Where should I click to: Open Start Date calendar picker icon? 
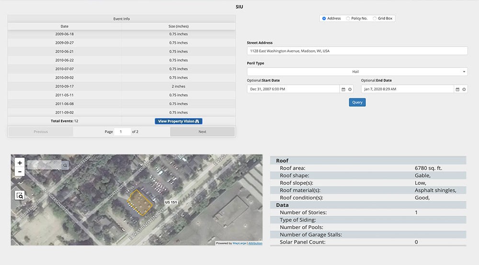(x=343, y=89)
